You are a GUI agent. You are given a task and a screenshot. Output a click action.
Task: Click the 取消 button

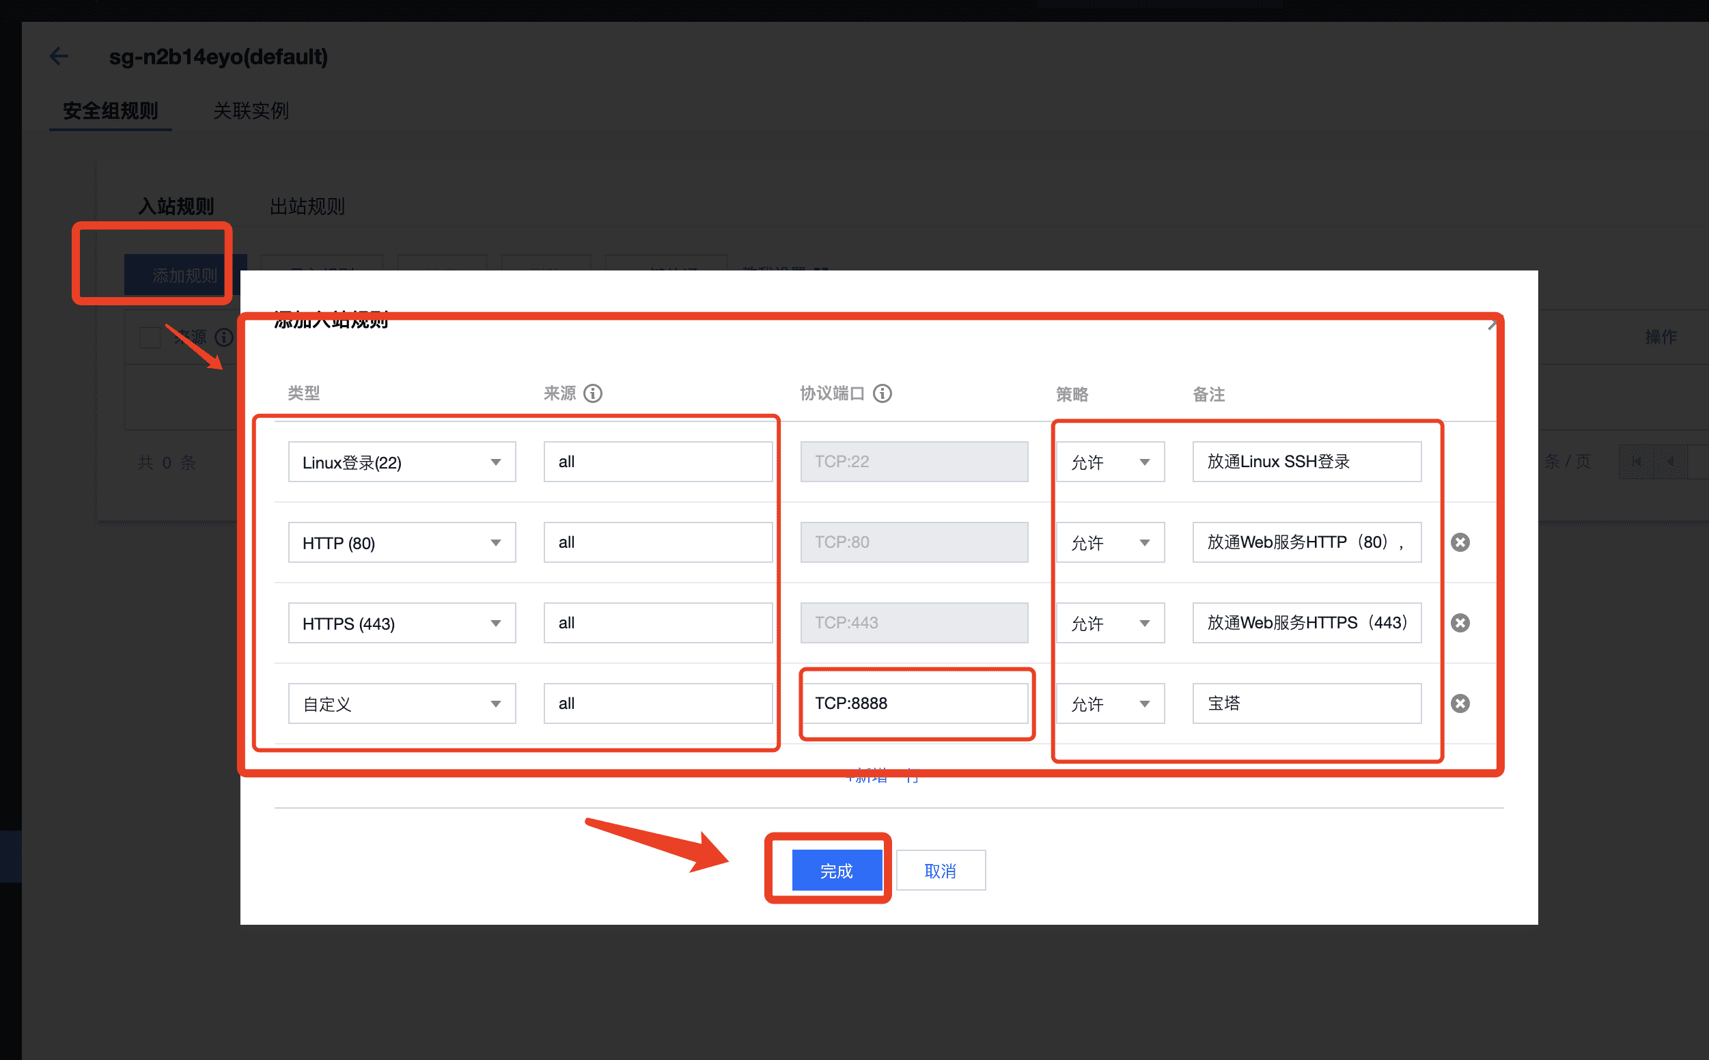pos(940,871)
